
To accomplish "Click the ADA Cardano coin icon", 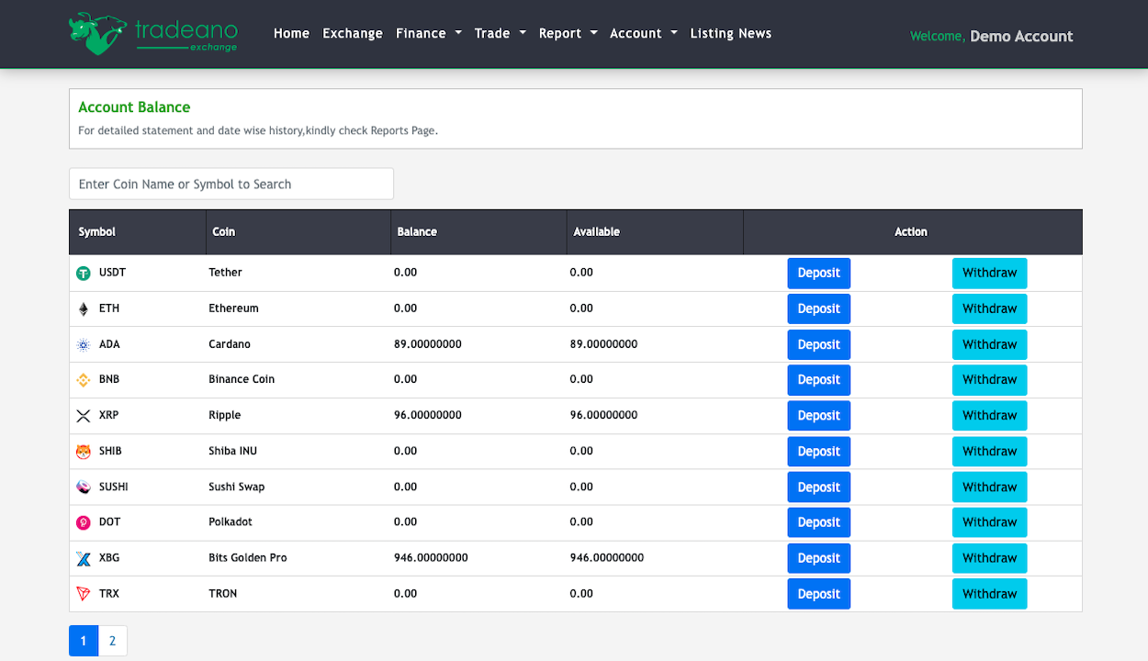I will click(84, 344).
